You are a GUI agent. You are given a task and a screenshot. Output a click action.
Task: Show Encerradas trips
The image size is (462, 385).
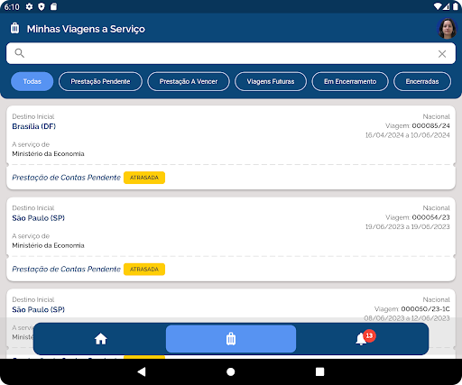(x=422, y=81)
